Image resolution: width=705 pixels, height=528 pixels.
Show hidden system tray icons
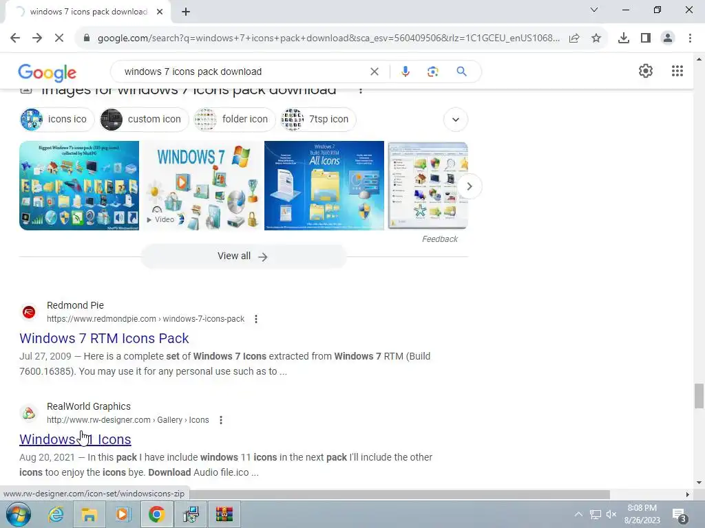point(578,514)
